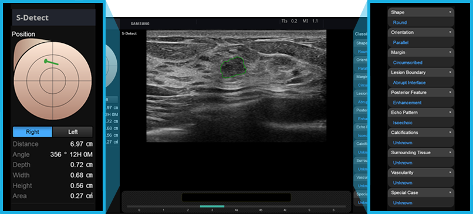Open the Orientation dropdown

click(x=421, y=32)
